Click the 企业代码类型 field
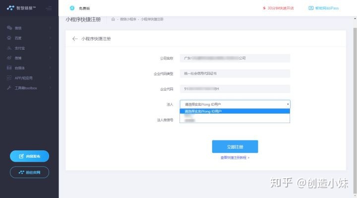Viewport: 357px width, 198px height. (x=235, y=73)
